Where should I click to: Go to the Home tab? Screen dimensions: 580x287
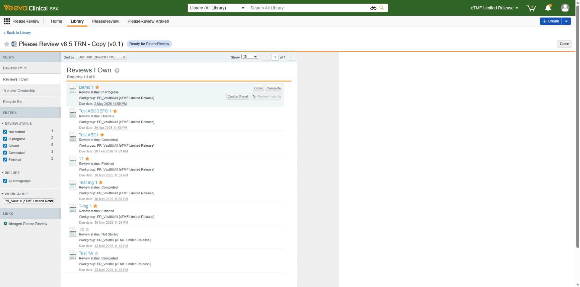pos(56,21)
